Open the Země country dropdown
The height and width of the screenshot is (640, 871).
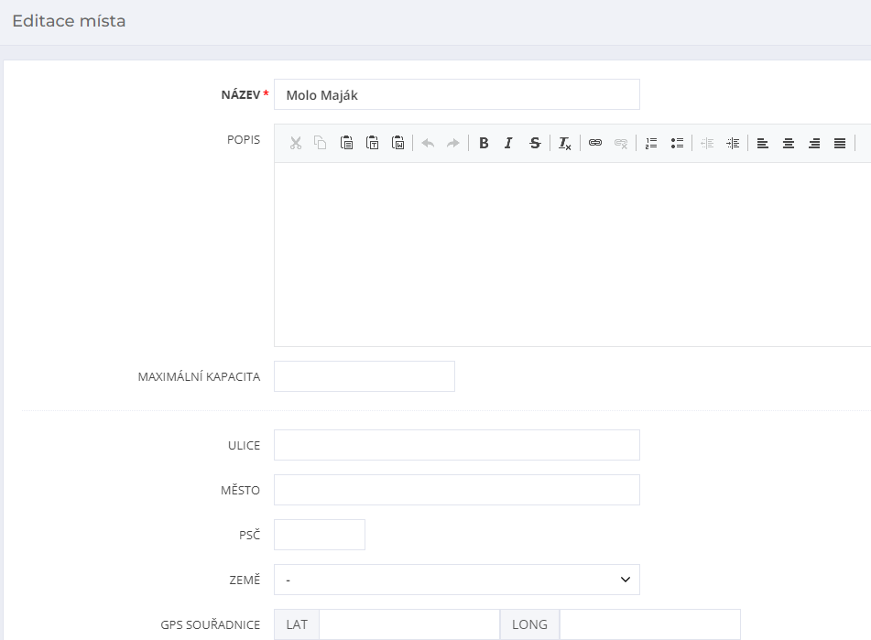[456, 580]
